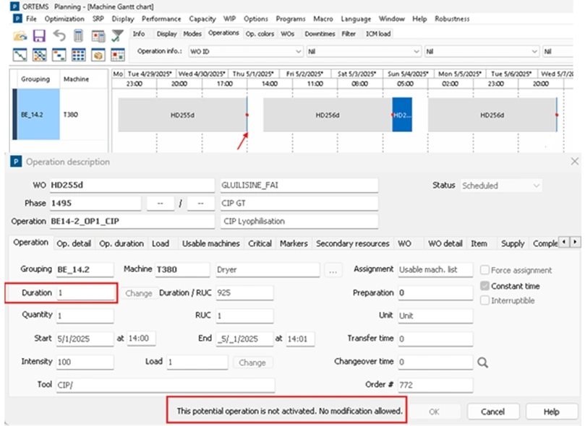Click the tab strip left scroll arrow
The width and height of the screenshot is (585, 426).
click(564, 242)
